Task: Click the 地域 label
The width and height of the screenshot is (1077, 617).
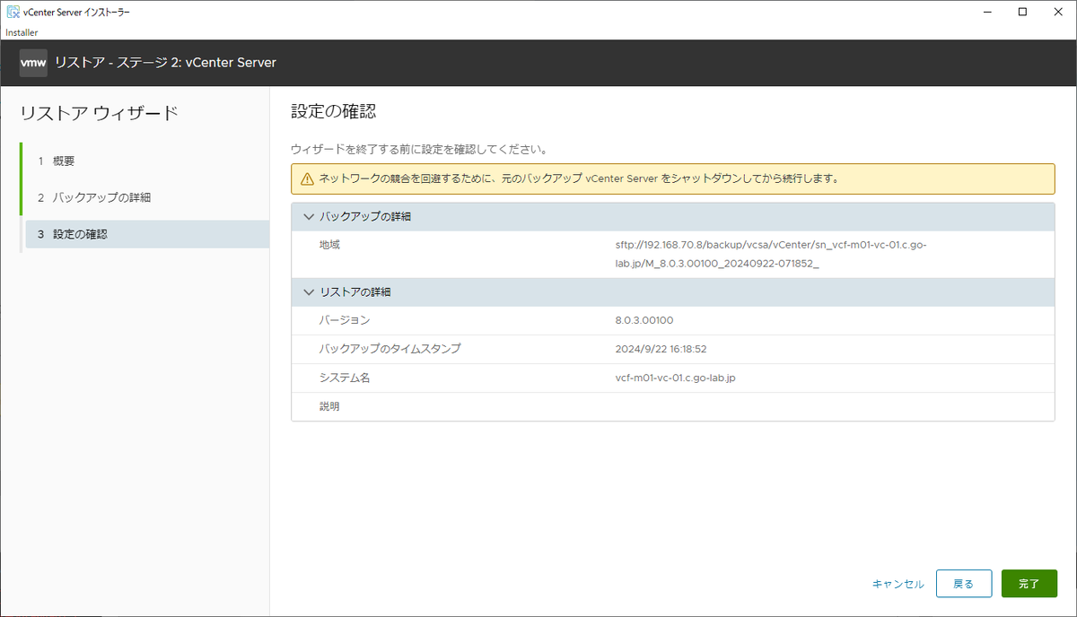Action: [330, 245]
